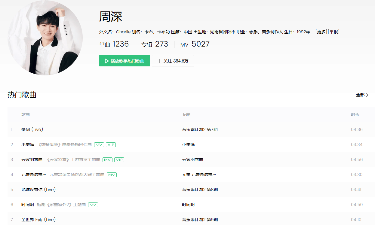This screenshot has height=225, width=375.
Task: Click MV badge beside 时间啊
Action: 93,205
